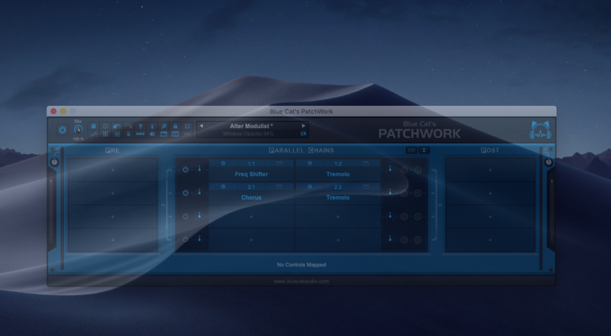Open the info 'i' icon
This screenshot has height=336, width=611.
click(x=152, y=126)
